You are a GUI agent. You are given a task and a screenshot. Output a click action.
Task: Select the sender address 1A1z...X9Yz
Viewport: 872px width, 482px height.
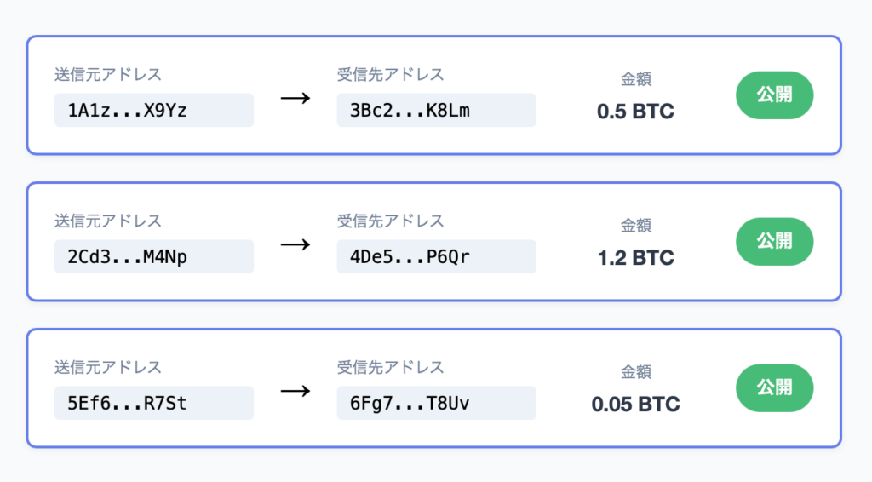coord(153,111)
